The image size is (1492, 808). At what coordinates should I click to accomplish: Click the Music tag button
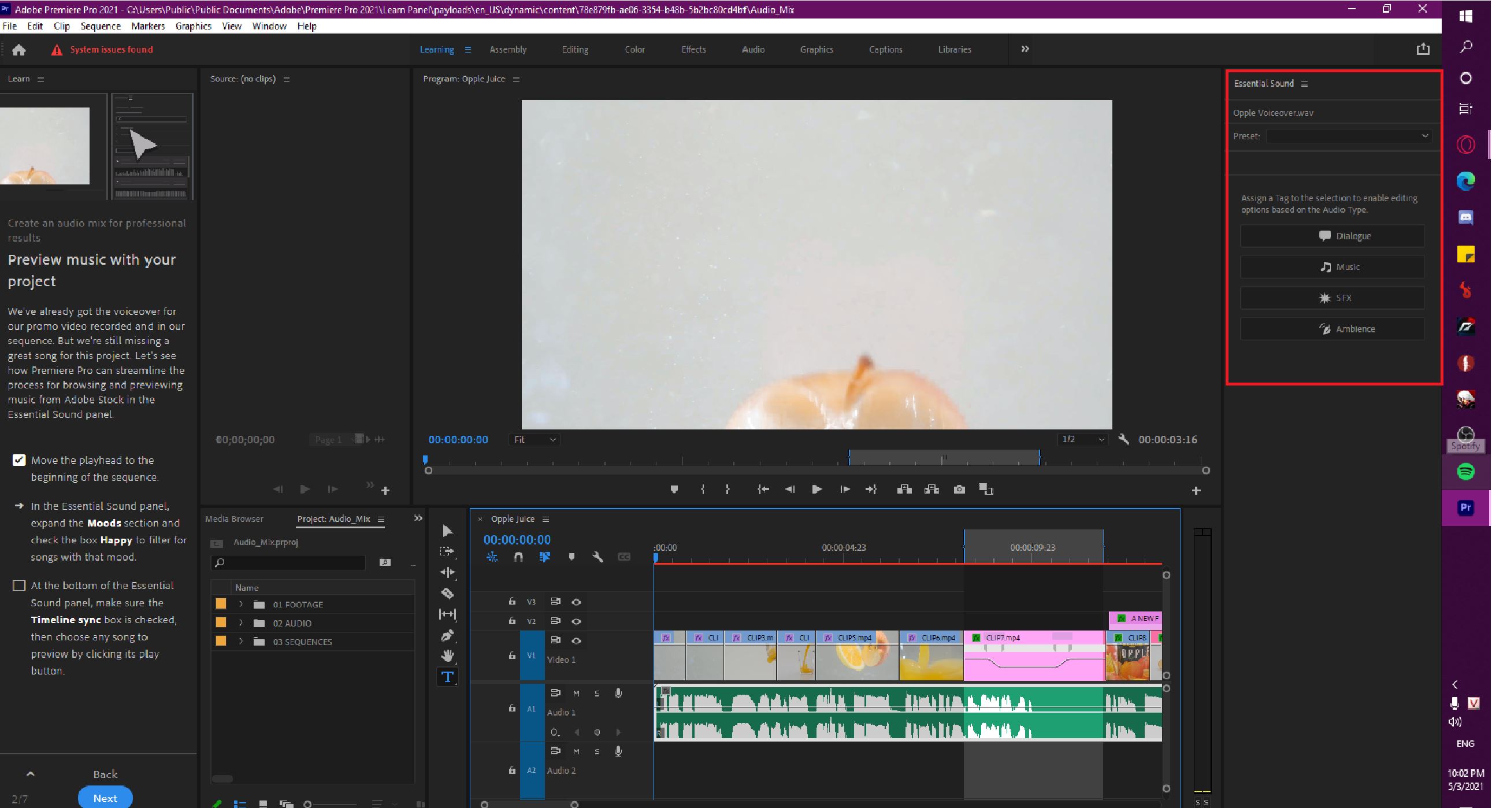click(x=1332, y=267)
